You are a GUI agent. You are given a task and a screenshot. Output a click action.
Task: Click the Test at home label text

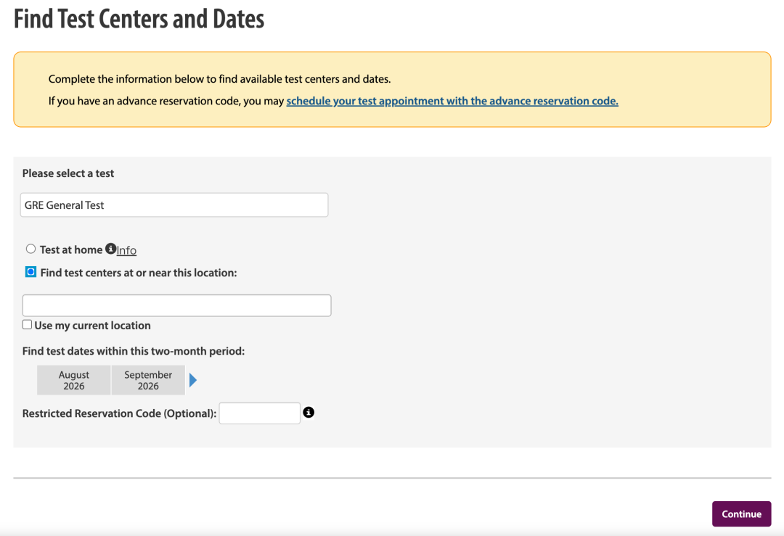coord(71,250)
